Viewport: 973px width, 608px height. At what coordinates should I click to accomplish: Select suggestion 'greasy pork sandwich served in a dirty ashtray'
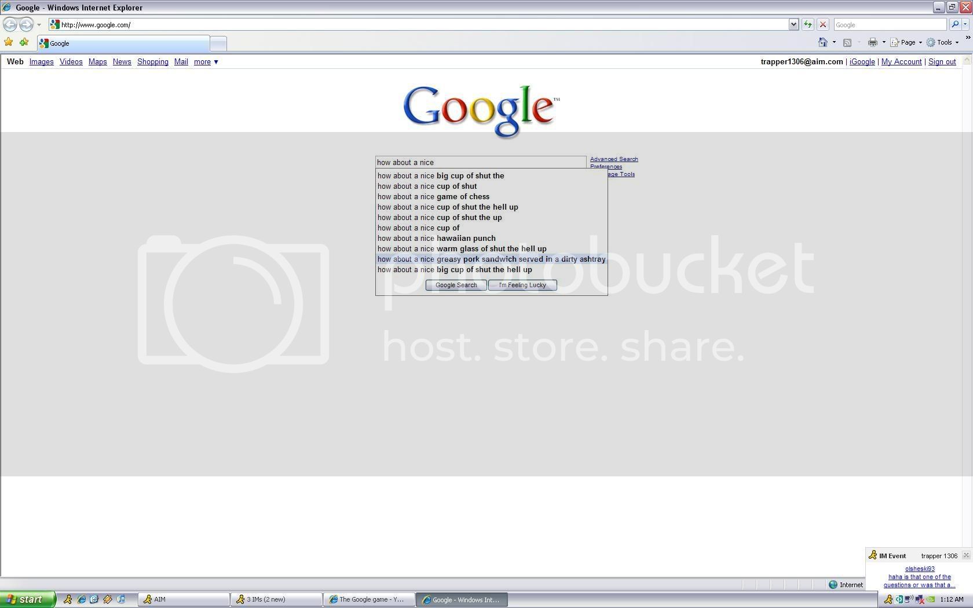coord(491,259)
